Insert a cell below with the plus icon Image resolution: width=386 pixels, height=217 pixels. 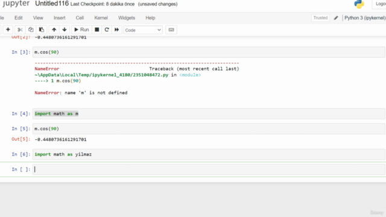click(x=8, y=30)
